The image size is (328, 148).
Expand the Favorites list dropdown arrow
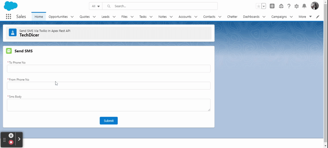(x=263, y=6)
